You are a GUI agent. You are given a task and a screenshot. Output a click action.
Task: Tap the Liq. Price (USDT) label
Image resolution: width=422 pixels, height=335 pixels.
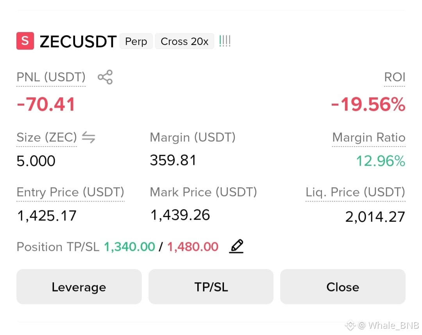point(355,192)
